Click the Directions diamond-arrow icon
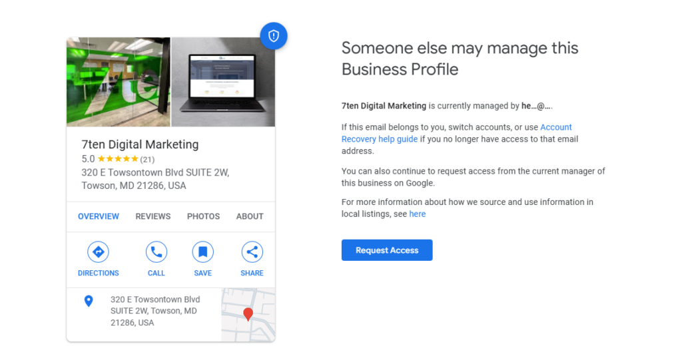Image resolution: width=682 pixels, height=360 pixels. click(99, 252)
